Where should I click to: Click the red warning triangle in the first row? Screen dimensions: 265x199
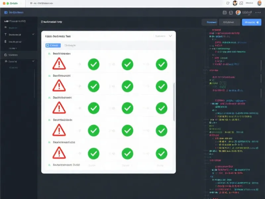59,64
